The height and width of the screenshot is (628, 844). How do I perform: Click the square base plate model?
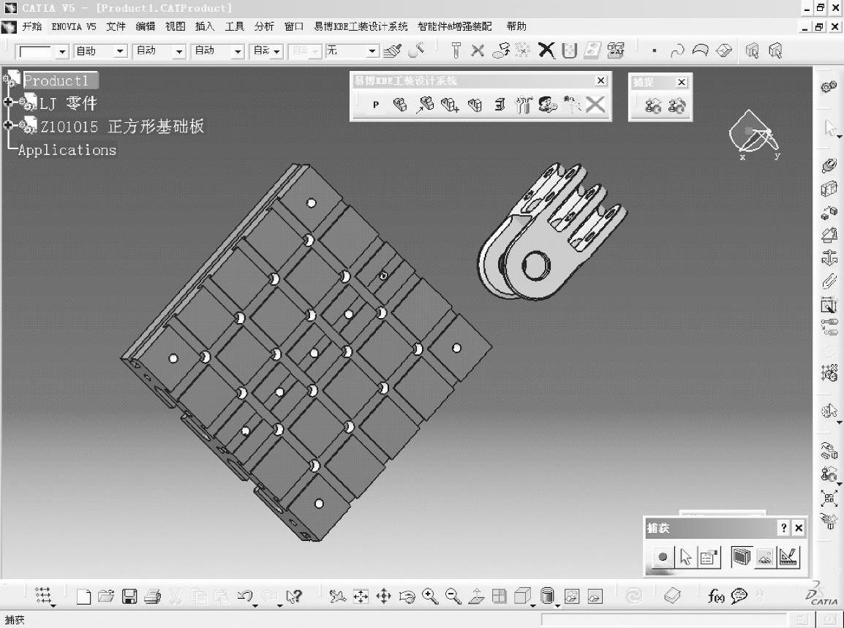click(307, 352)
